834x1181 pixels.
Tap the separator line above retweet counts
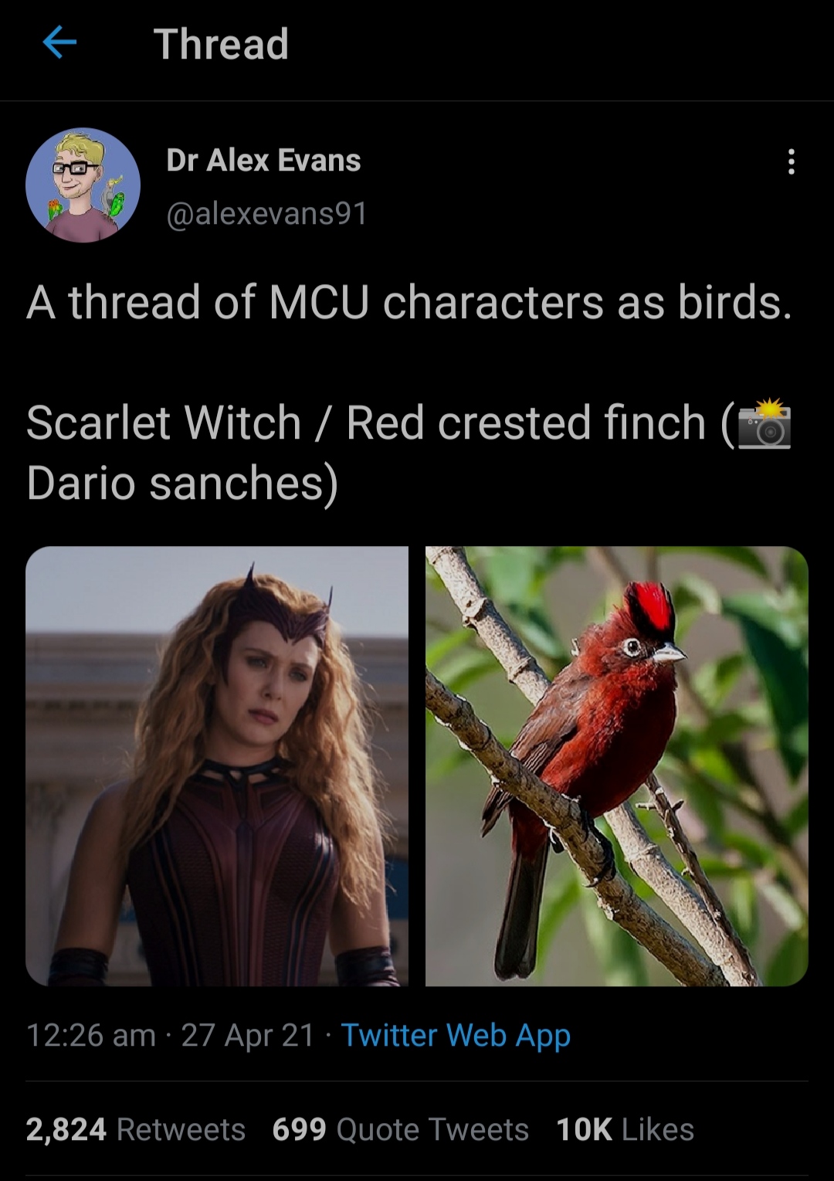point(417,1080)
